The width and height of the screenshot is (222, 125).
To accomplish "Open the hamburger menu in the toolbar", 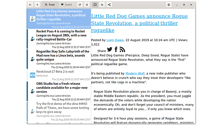I will (x=86, y=5).
